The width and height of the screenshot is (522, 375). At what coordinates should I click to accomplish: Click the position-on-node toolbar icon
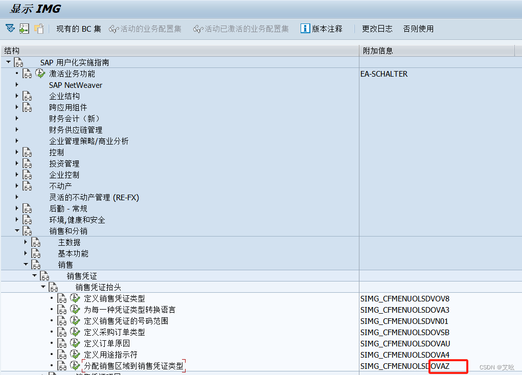[25, 29]
